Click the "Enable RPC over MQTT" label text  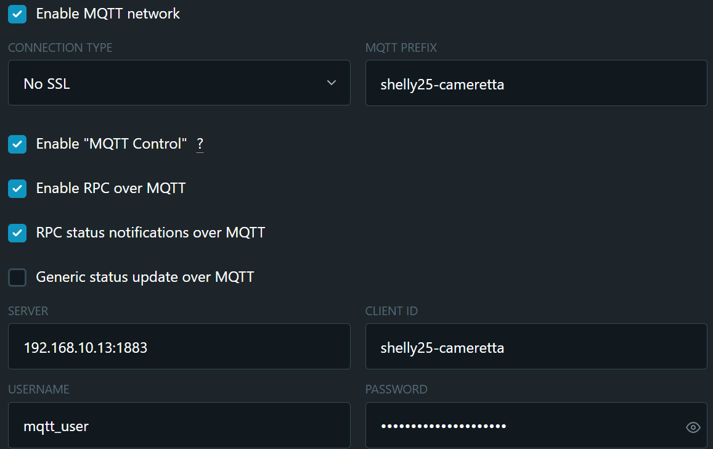(x=111, y=188)
